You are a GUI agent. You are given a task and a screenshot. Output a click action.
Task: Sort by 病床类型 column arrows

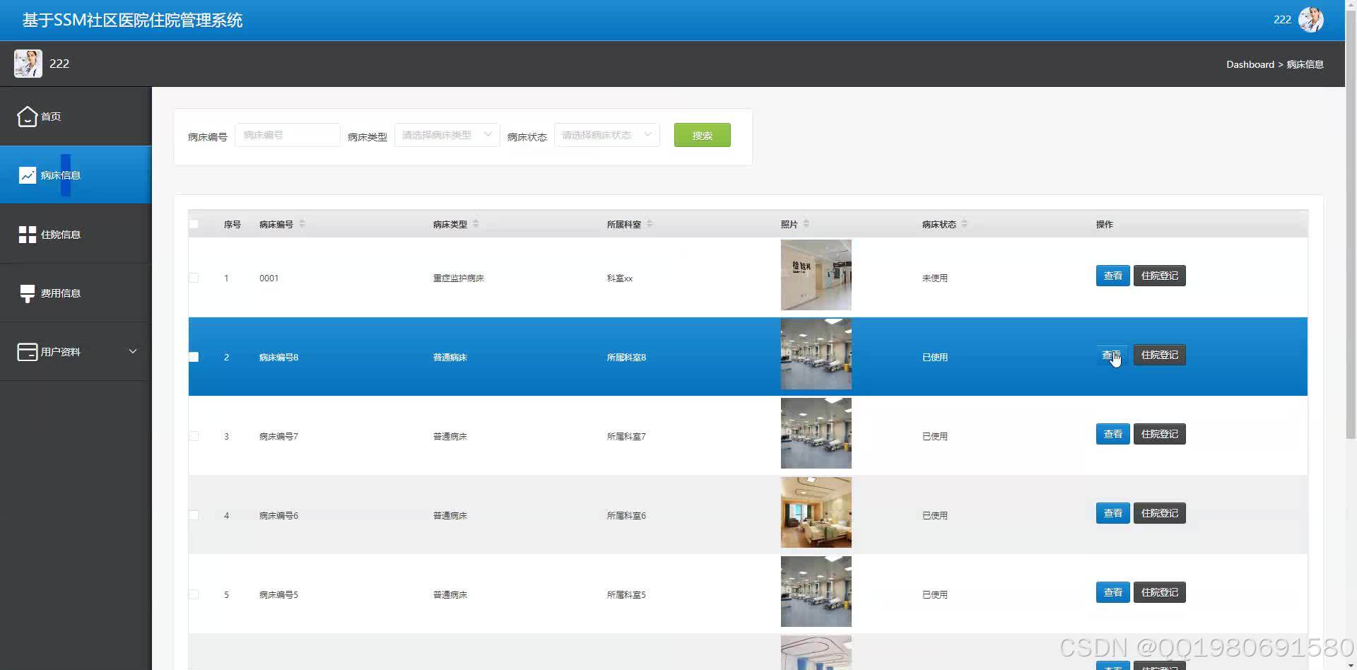[x=476, y=223]
